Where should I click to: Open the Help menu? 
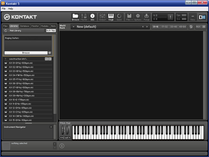tap(10, 9)
